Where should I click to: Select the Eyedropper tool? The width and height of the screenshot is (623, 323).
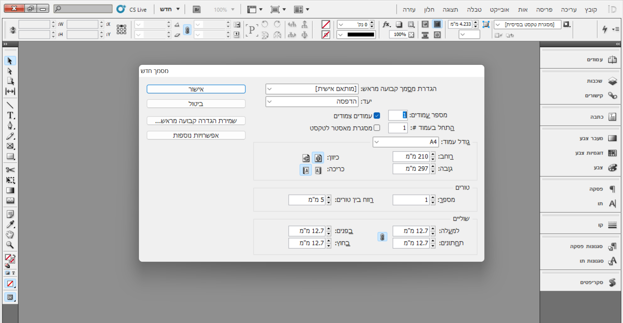pos(10,224)
